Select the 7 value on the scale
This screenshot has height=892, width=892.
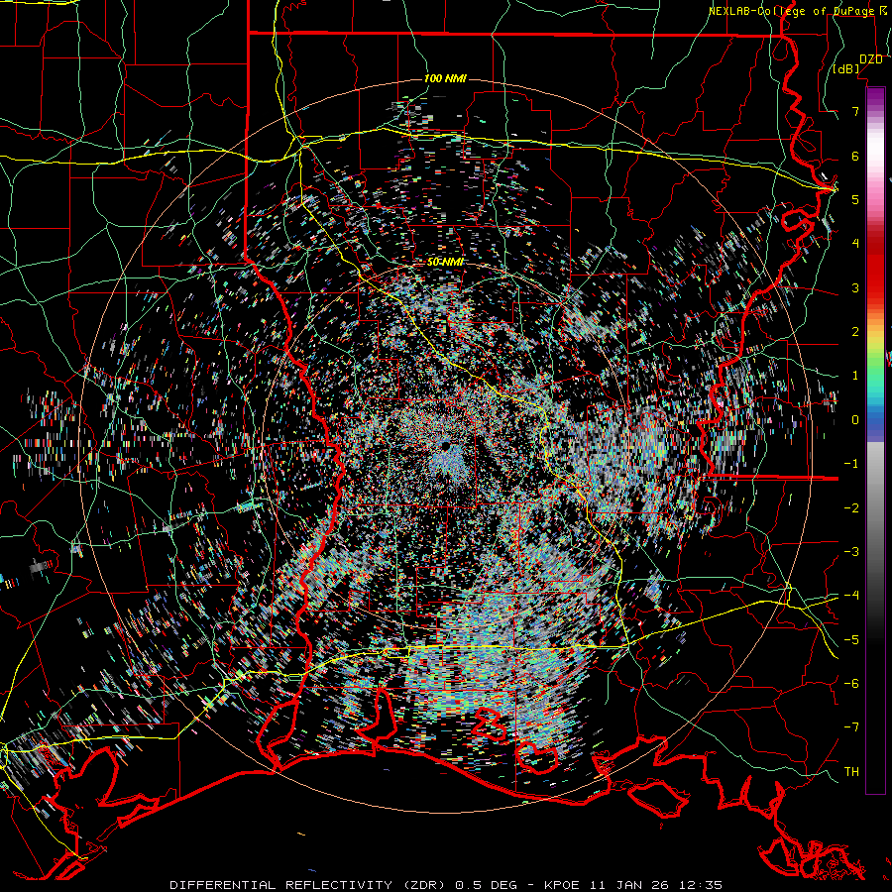(x=855, y=111)
